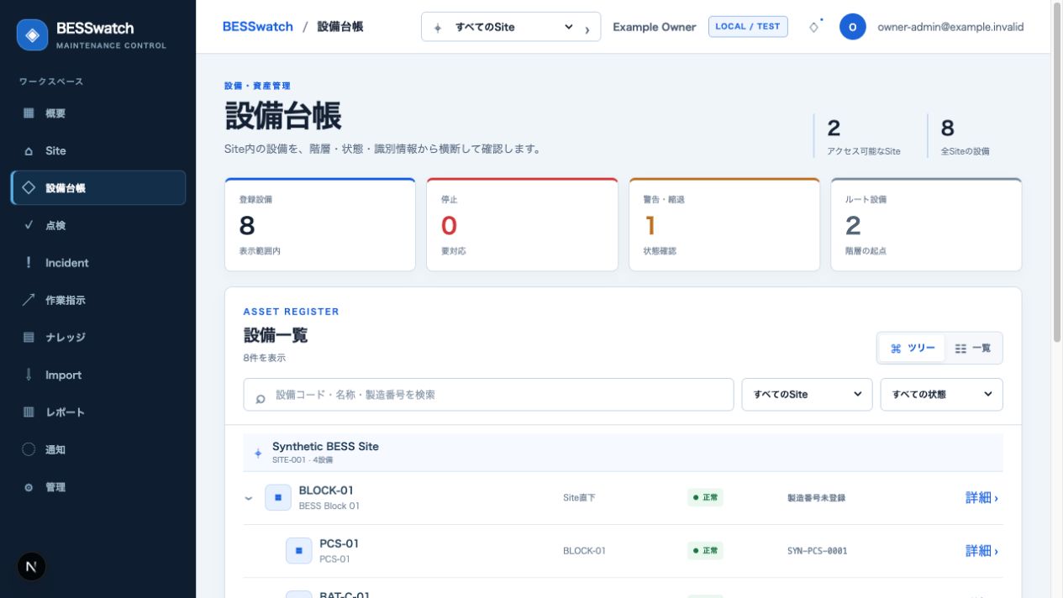This screenshot has height=598, width=1063.
Task: Click the 設備台帳 diamond icon in sidebar
Action: (x=29, y=188)
